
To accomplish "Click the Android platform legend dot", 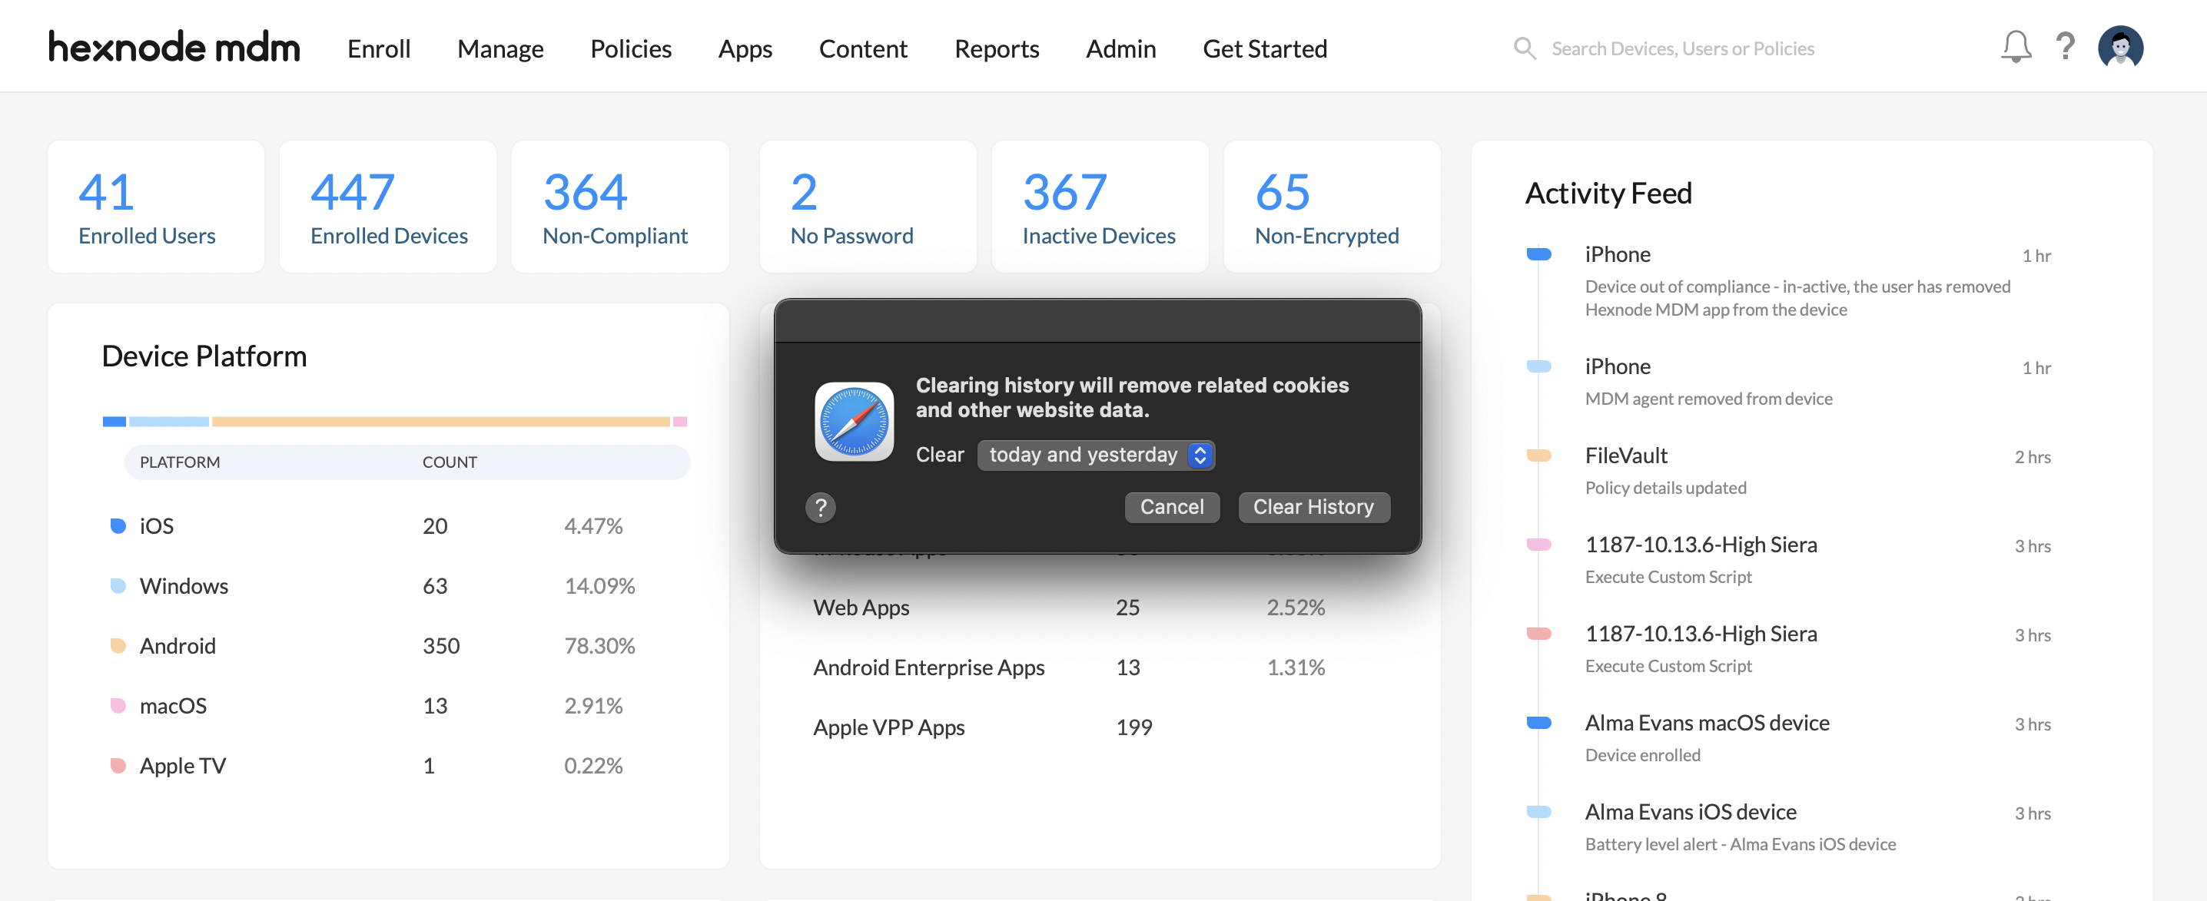I will pos(118,646).
